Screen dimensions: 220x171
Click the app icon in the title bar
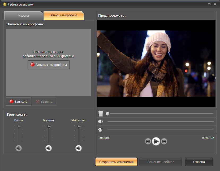click(5, 4)
